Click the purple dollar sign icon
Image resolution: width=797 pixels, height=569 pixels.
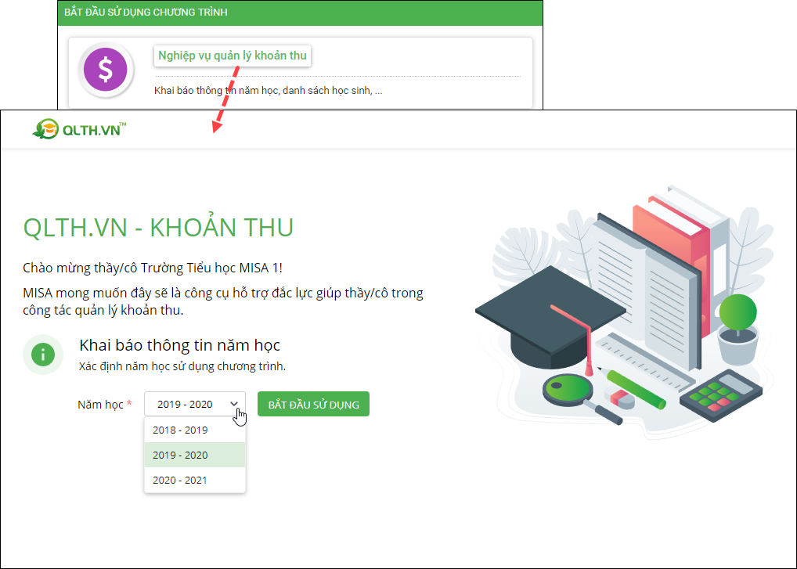[x=106, y=70]
